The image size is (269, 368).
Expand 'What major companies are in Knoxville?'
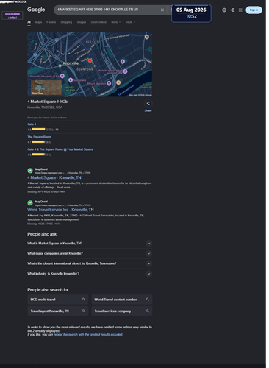point(90,253)
